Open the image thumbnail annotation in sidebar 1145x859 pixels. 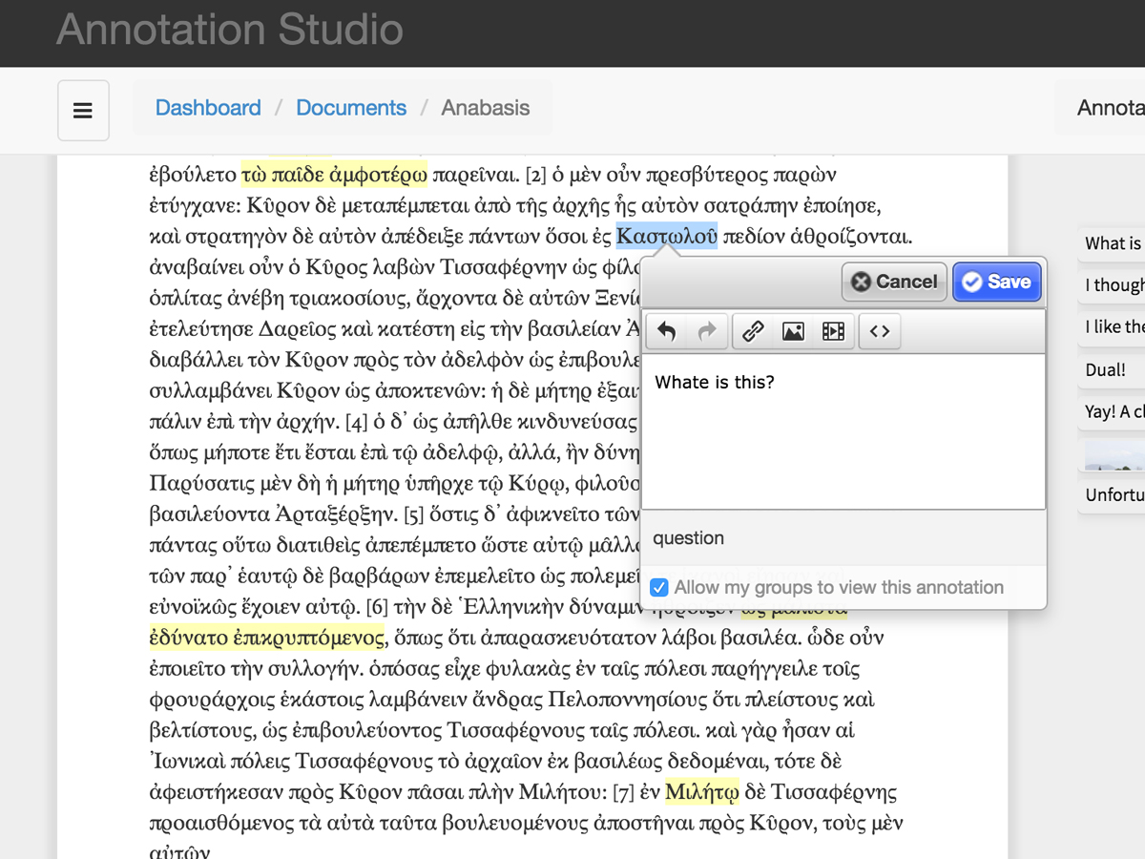pyautogui.click(x=1114, y=456)
